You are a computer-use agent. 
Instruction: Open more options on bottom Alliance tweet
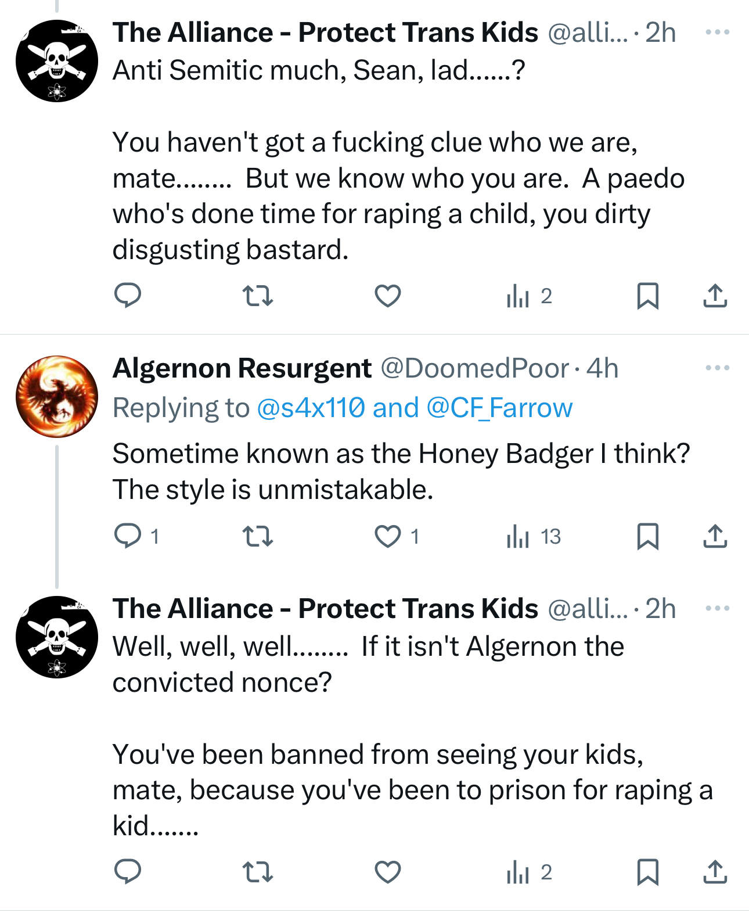click(717, 608)
